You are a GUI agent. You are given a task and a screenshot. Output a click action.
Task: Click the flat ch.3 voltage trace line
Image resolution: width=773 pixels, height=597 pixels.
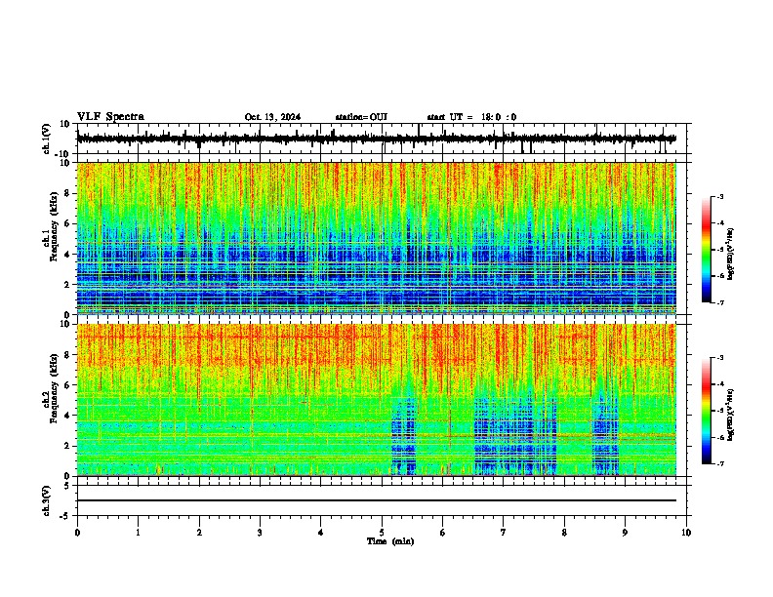376,500
